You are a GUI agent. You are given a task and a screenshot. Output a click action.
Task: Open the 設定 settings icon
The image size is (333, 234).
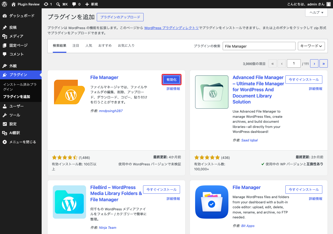click(x=5, y=124)
